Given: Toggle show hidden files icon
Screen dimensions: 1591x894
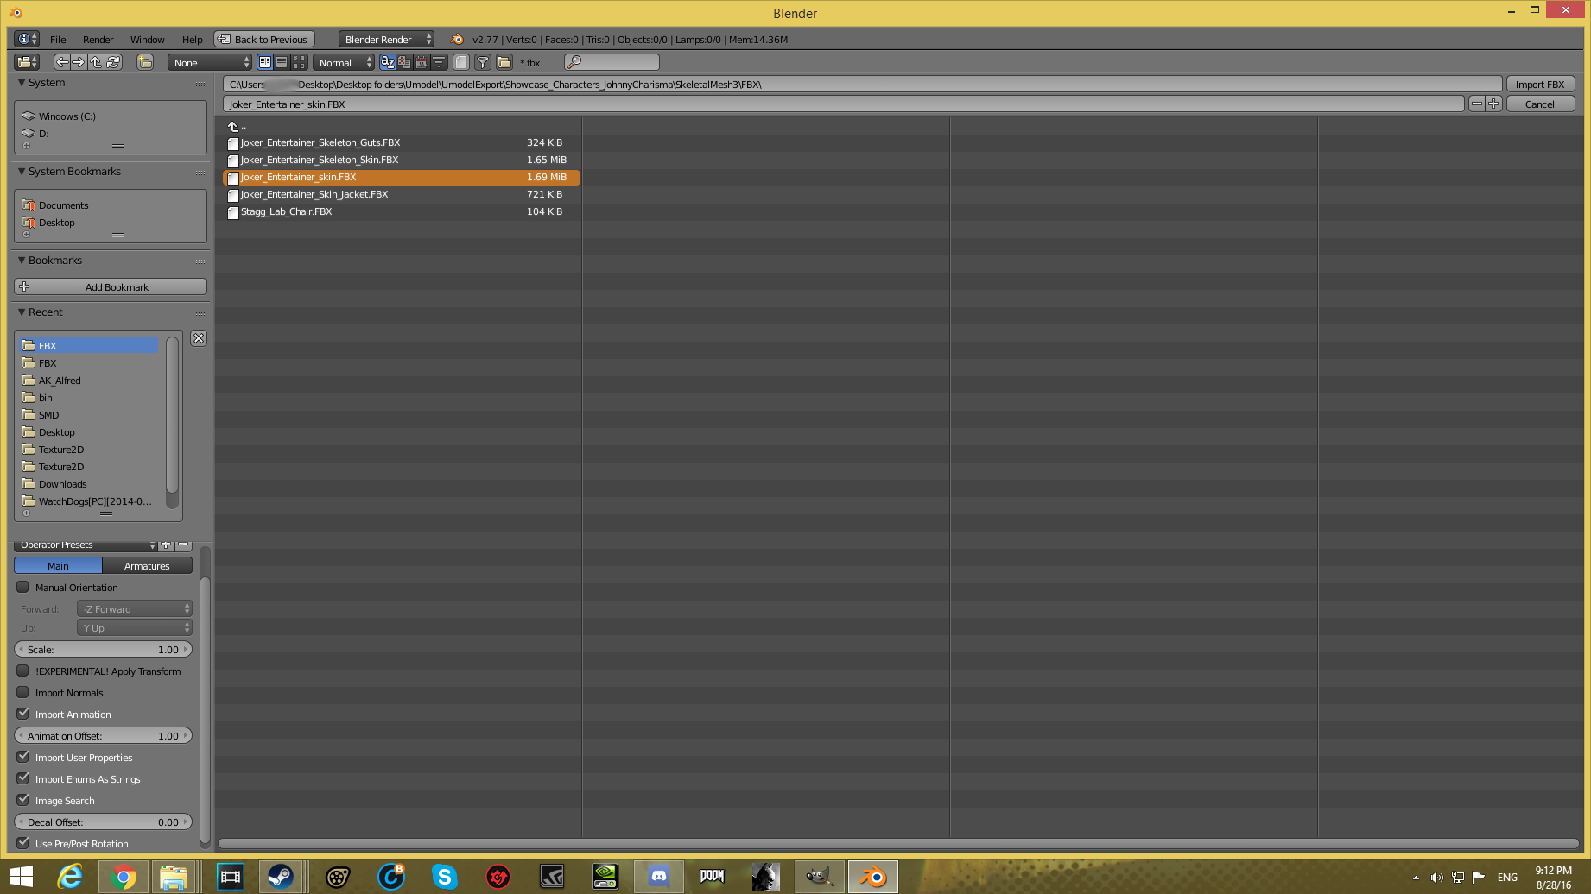Looking at the screenshot, I should (461, 62).
